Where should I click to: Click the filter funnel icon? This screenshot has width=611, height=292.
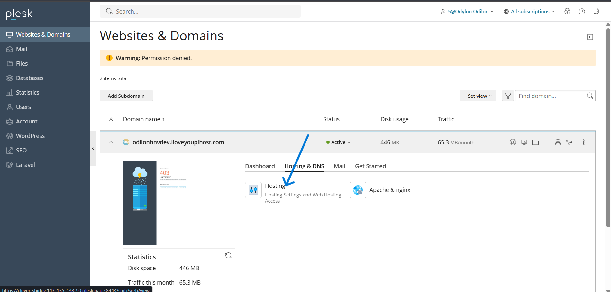(508, 96)
